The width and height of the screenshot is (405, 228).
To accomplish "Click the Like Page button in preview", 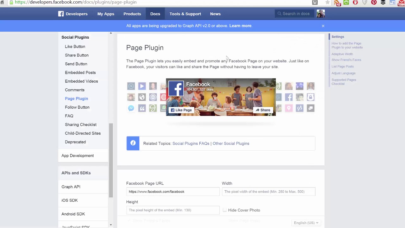I will coord(181,110).
